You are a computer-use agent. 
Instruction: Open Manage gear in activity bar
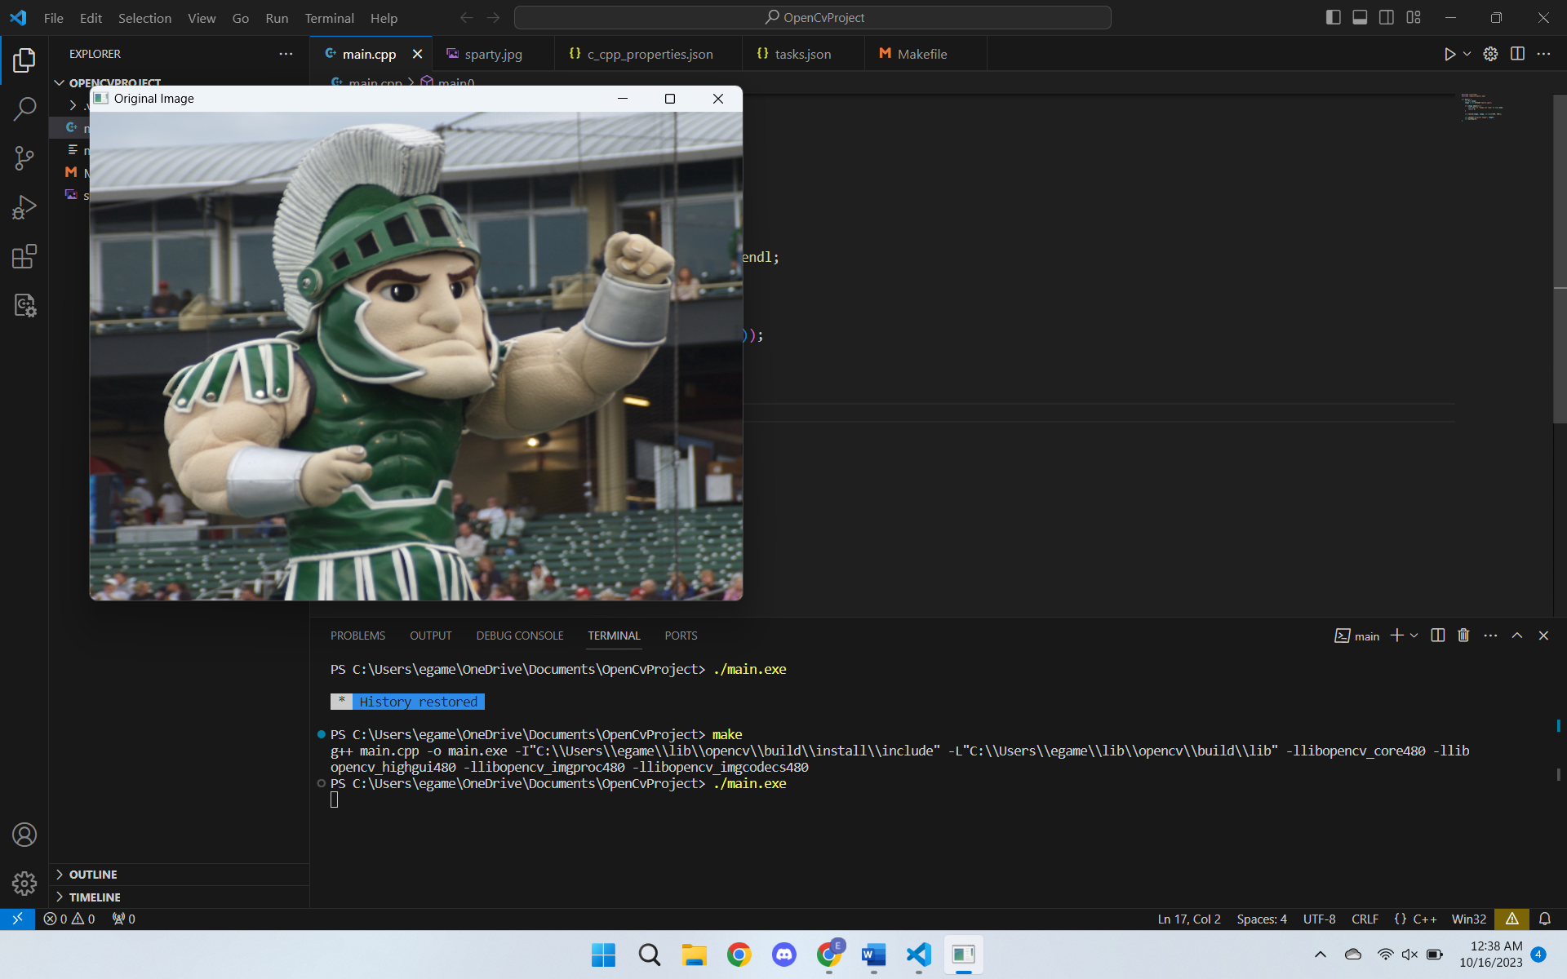(x=24, y=883)
